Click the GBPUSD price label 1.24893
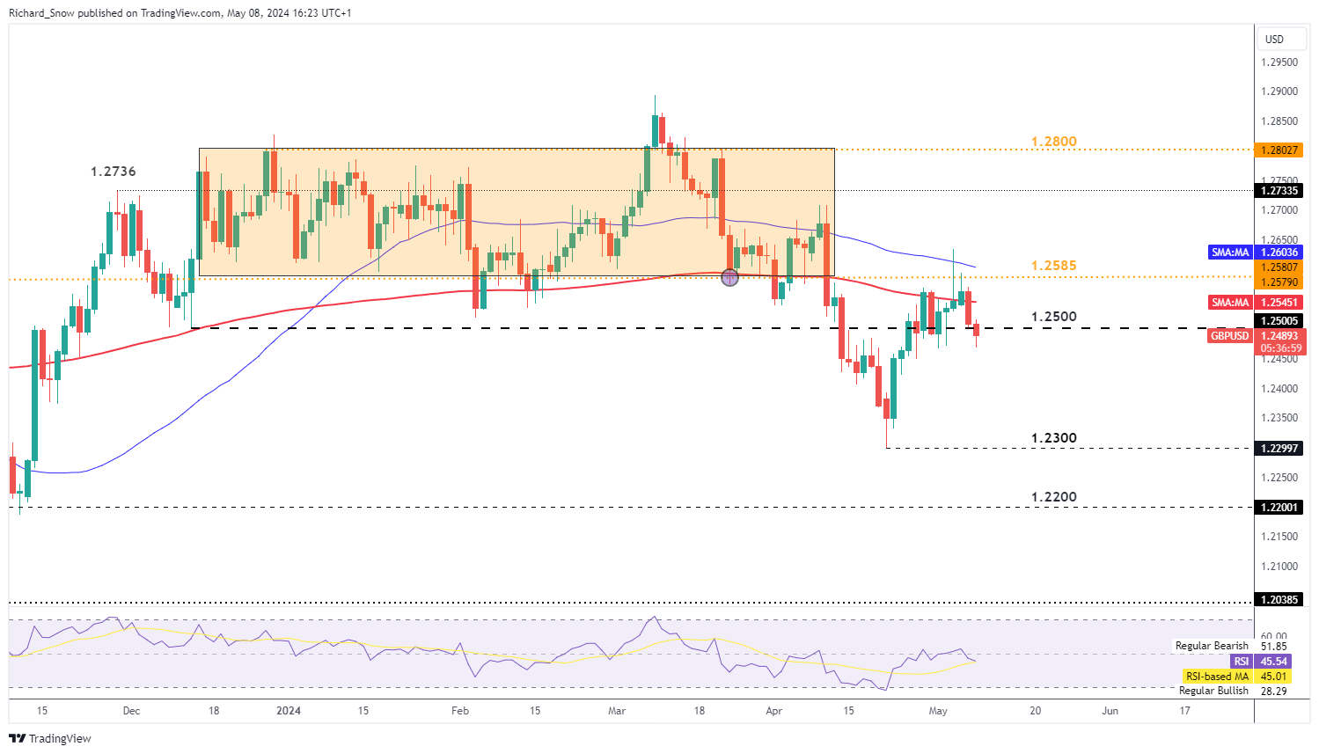This screenshot has height=754, width=1319. click(x=1256, y=336)
